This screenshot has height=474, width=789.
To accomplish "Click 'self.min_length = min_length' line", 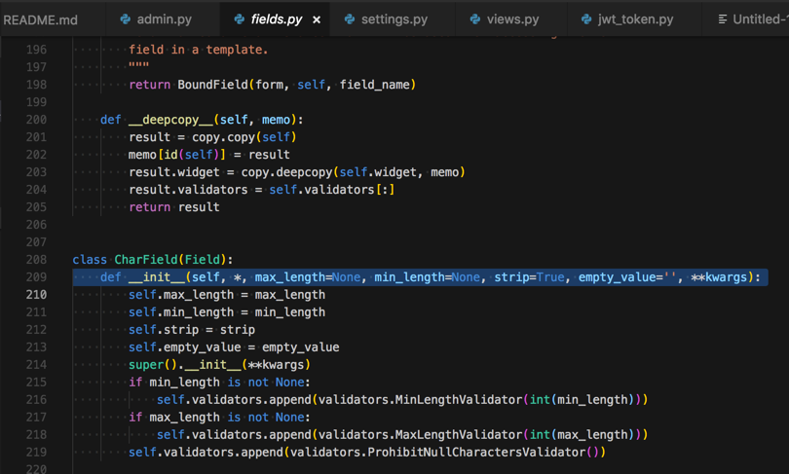I will point(226,312).
